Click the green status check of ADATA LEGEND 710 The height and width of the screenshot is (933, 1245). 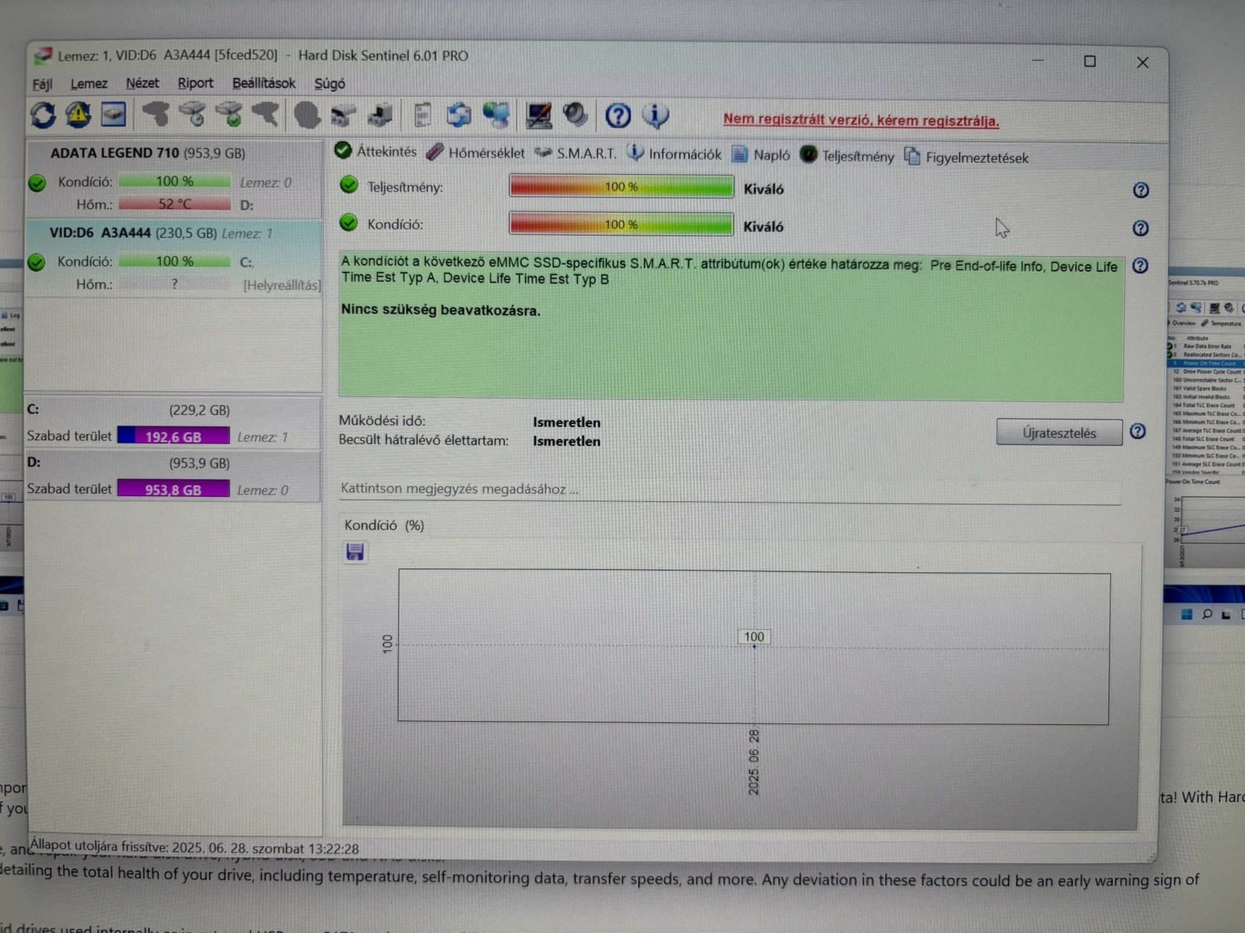(x=36, y=182)
